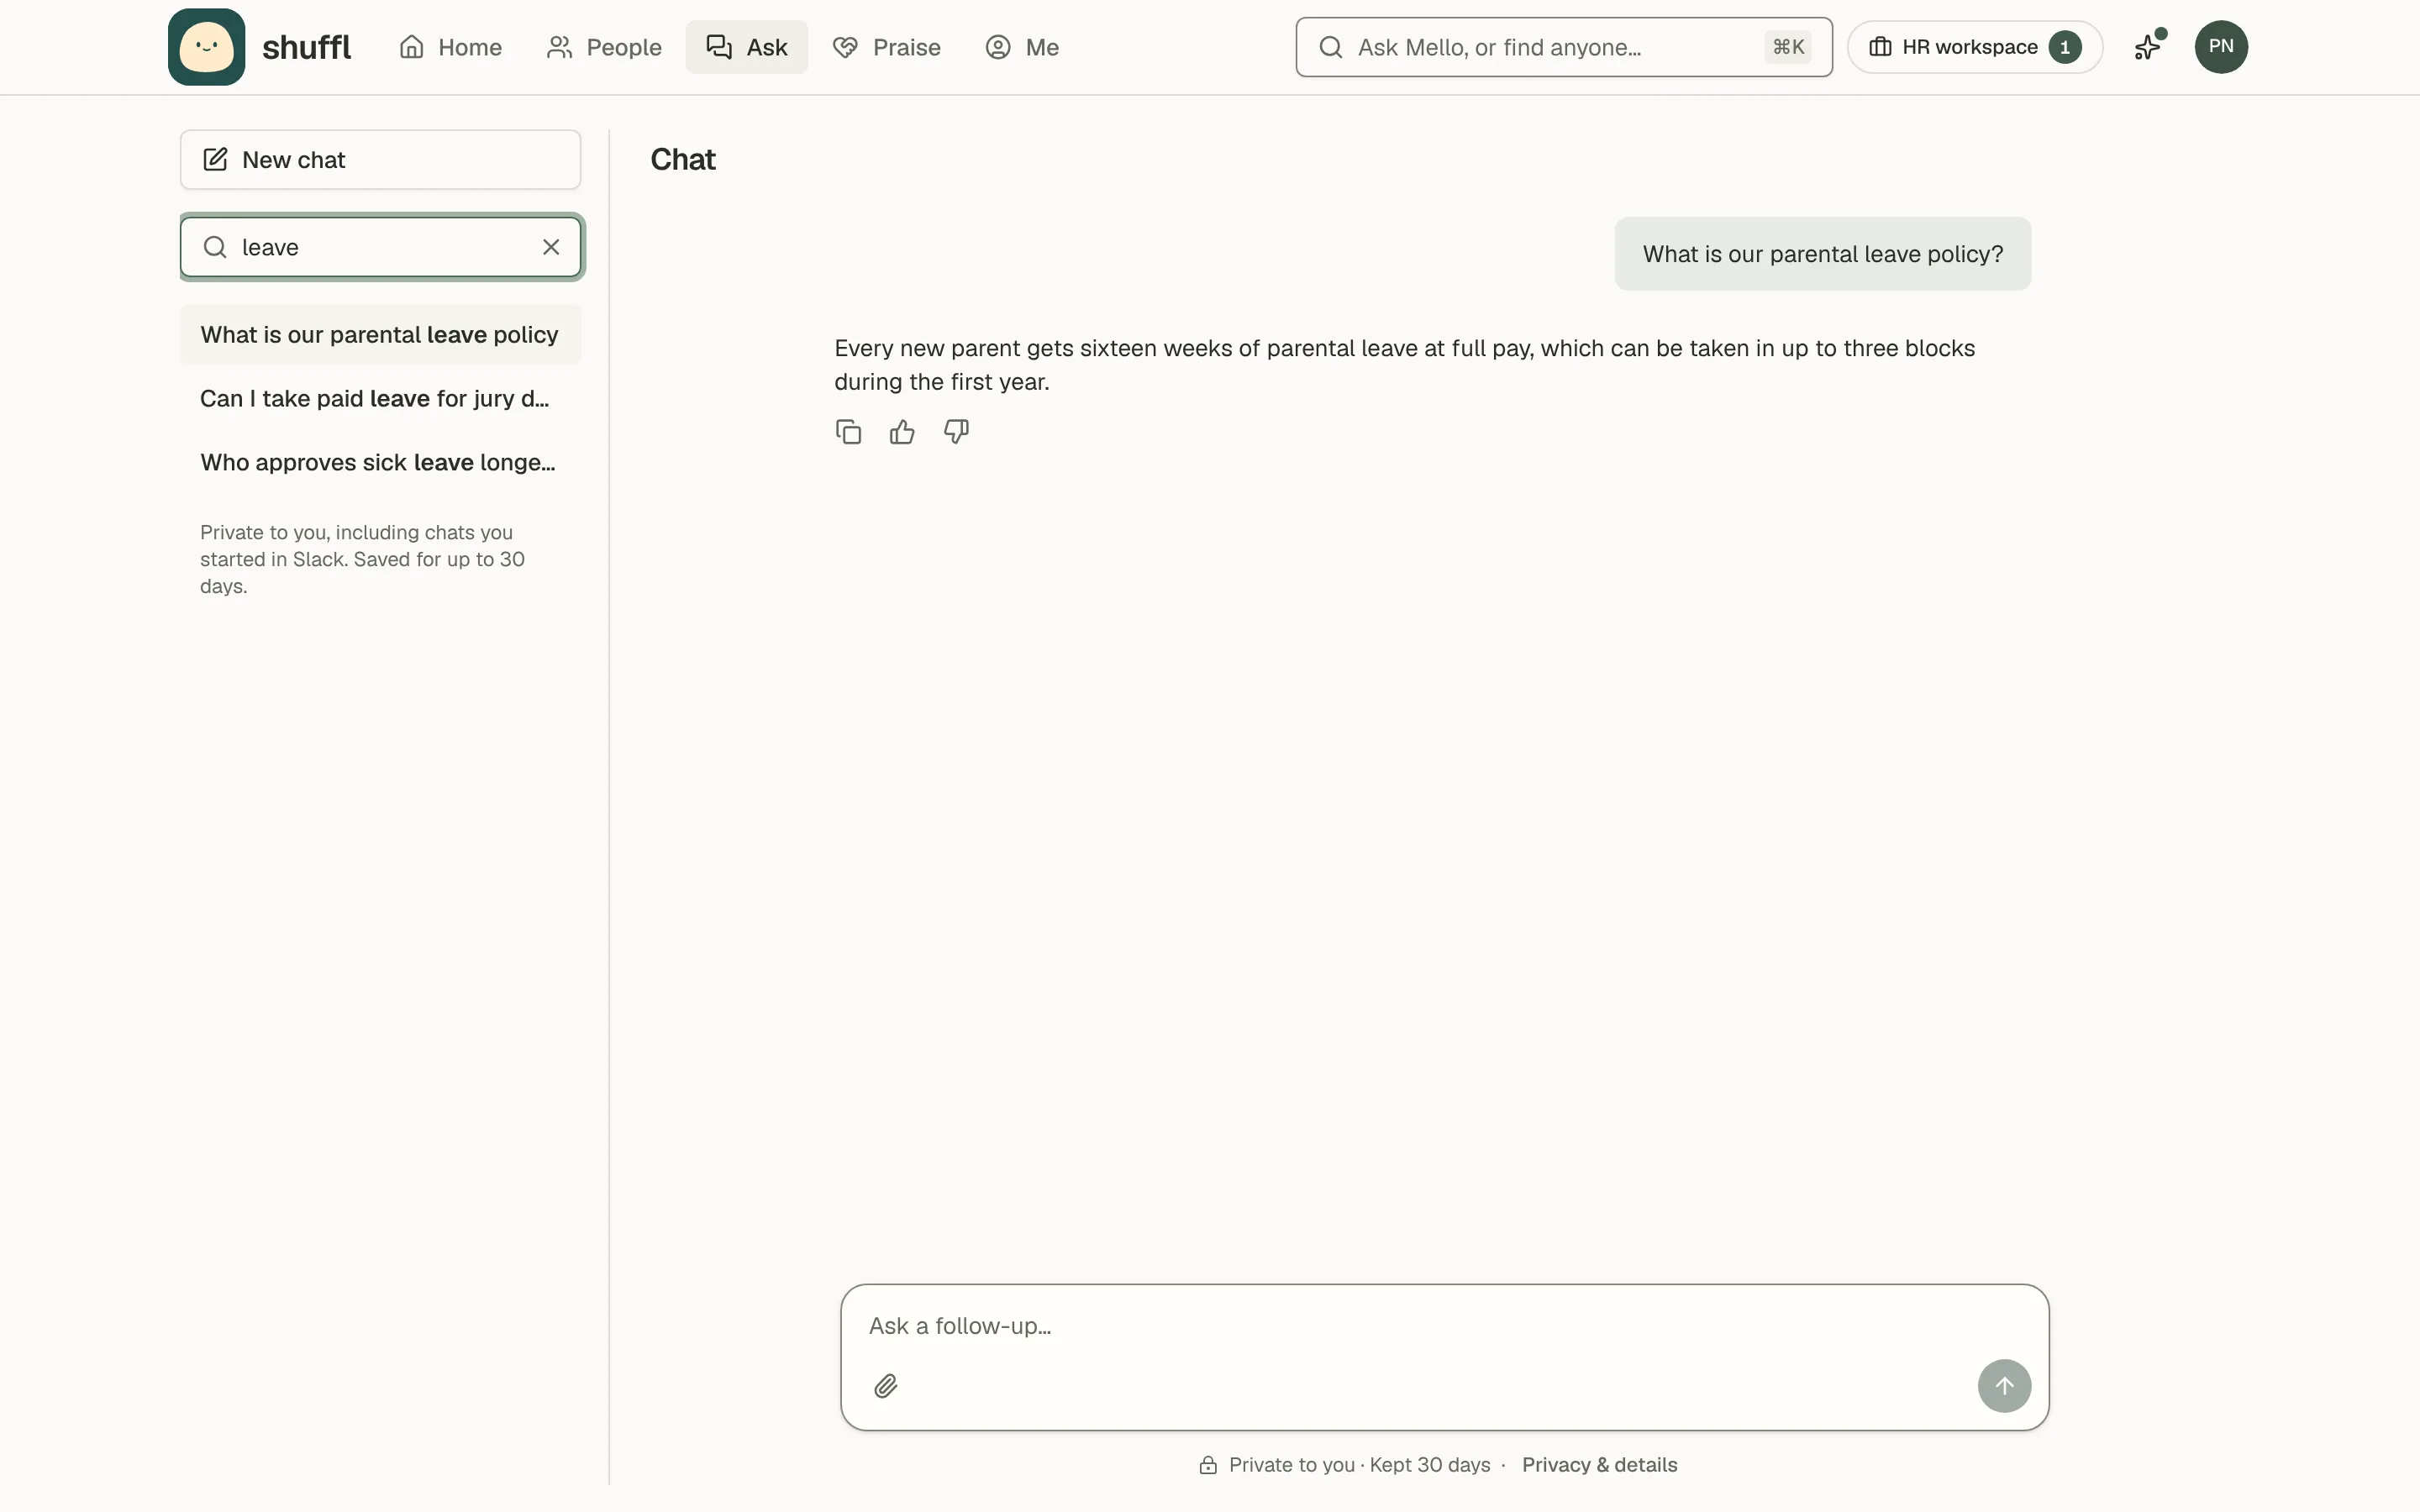Give thumbs down to the answer
The height and width of the screenshot is (1512, 2420).
tap(956, 432)
